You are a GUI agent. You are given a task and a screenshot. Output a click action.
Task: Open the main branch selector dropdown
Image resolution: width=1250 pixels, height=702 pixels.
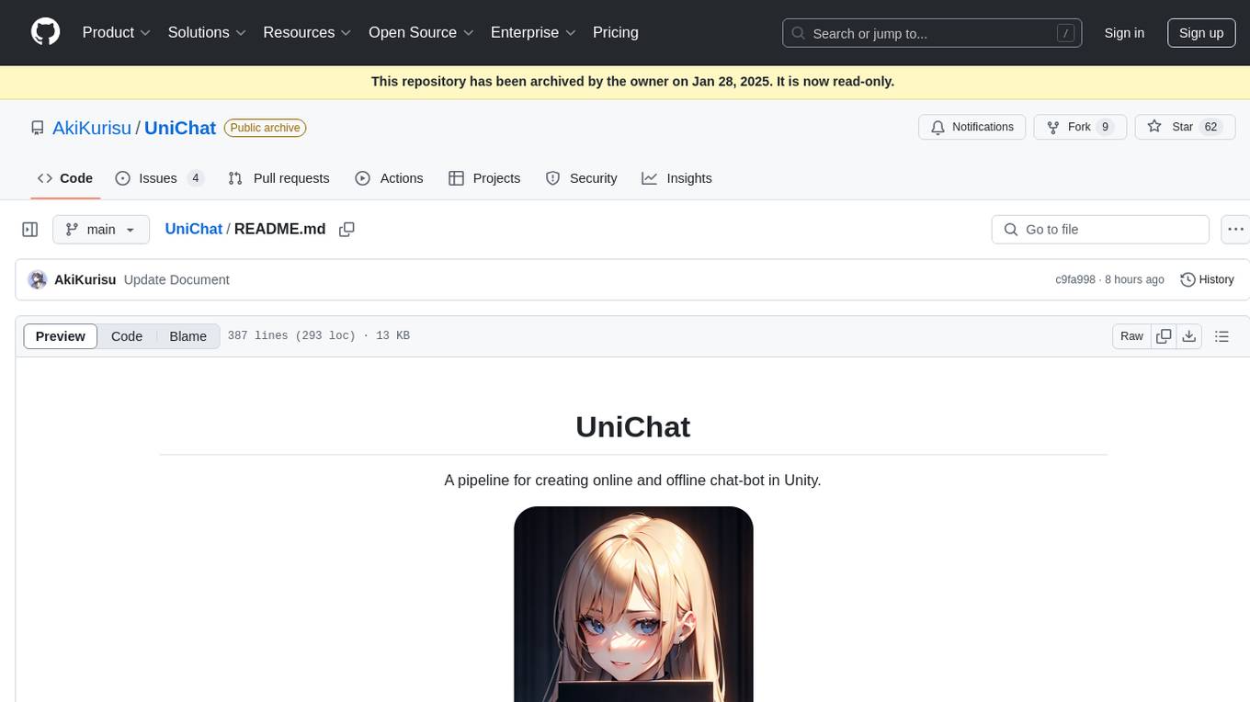click(x=101, y=230)
